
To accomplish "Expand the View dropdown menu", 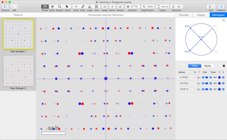I will [211, 7].
